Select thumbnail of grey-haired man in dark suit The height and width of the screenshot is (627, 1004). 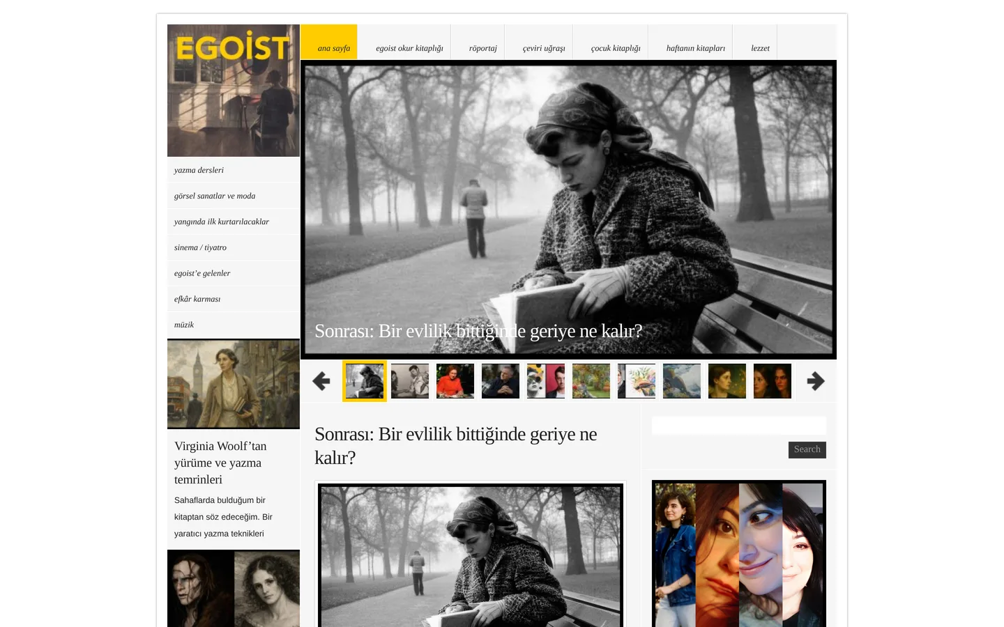(501, 381)
